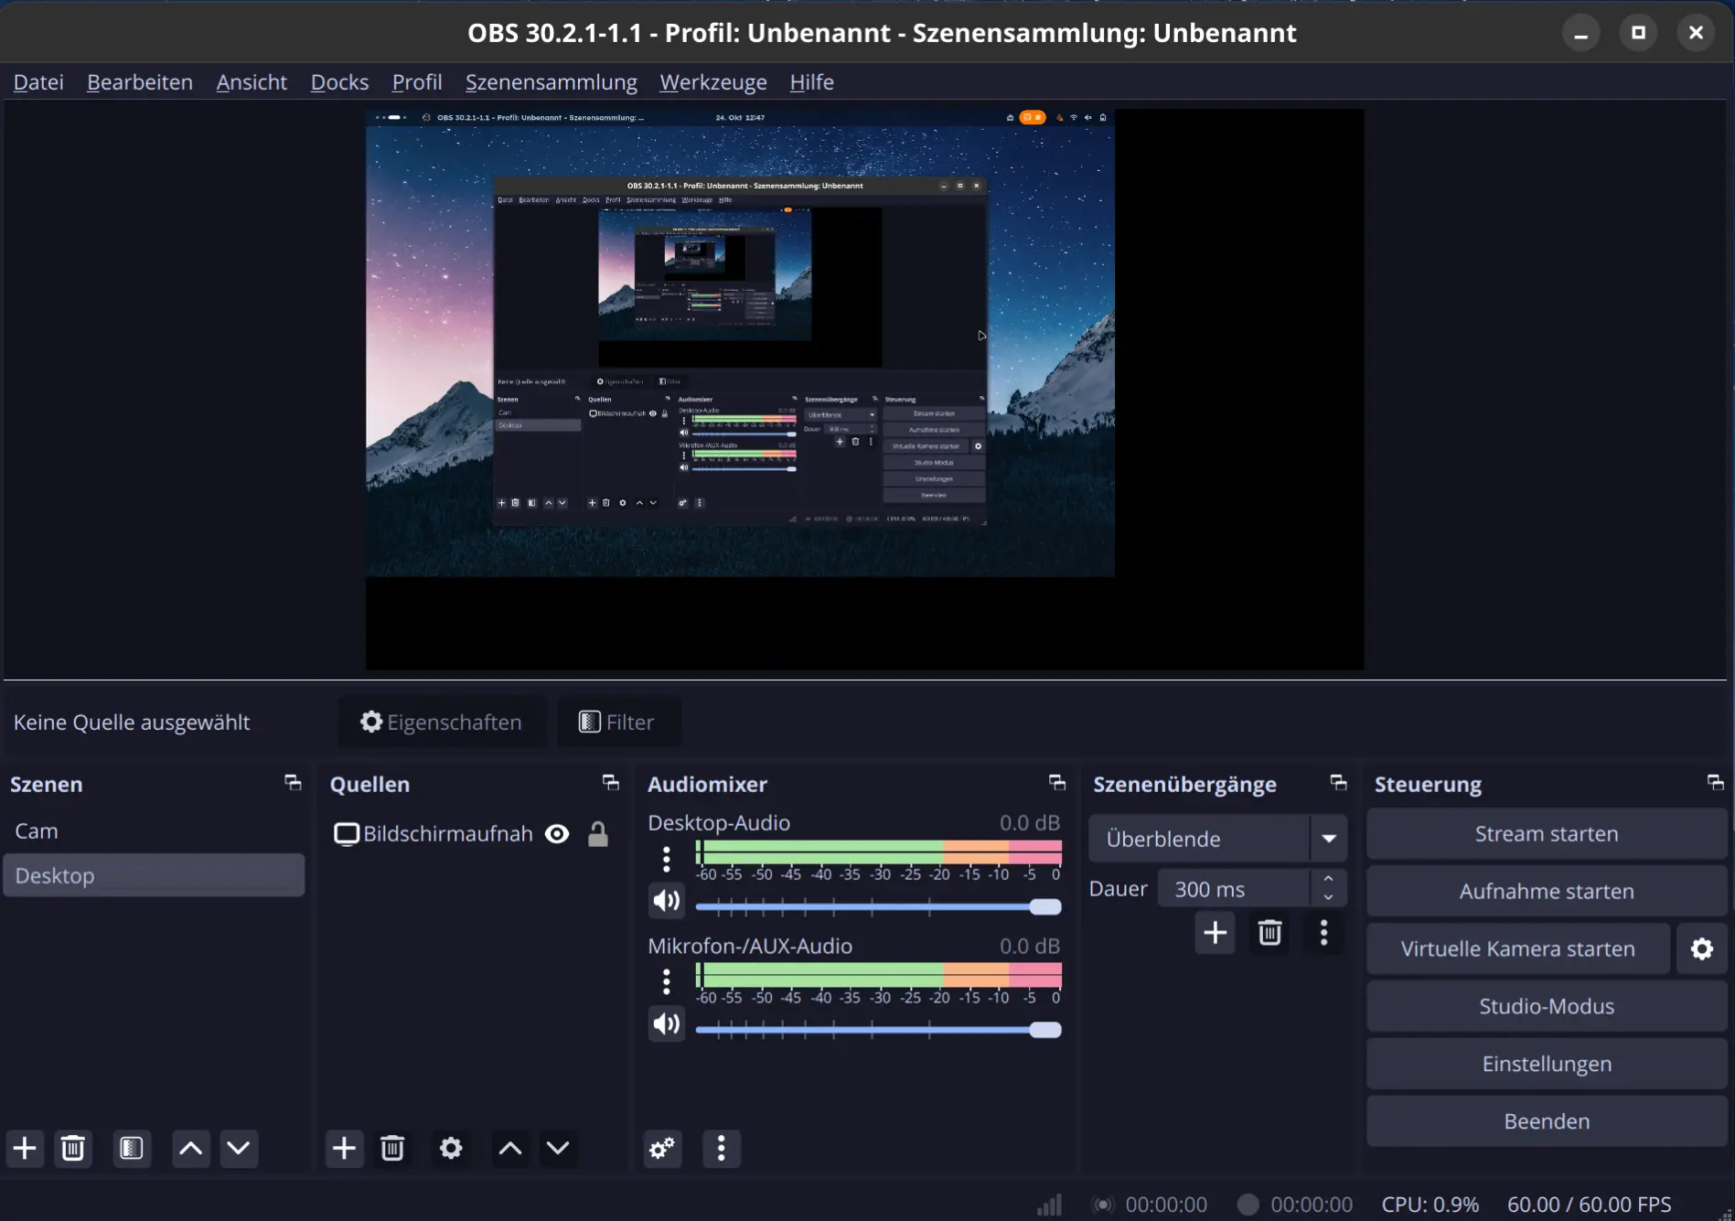Click Aufnahme starten button
The height and width of the screenshot is (1221, 1735).
coord(1546,891)
